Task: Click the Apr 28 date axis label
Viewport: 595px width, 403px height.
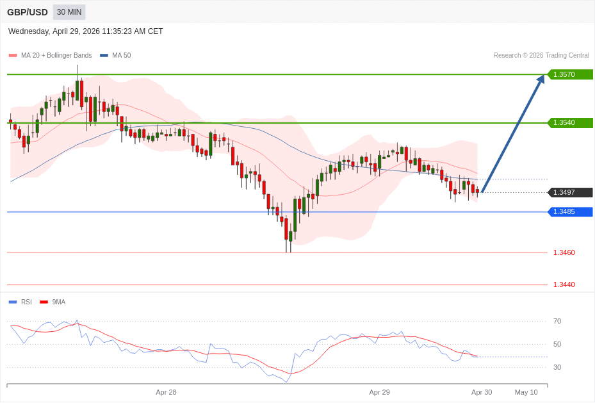Action: 166,392
